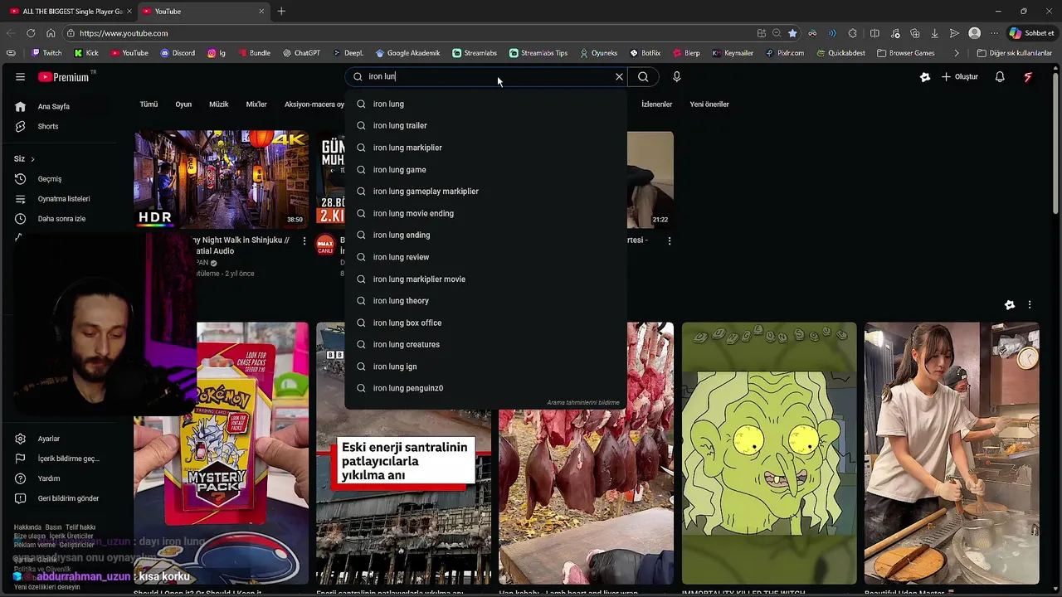Choose suggestion 'iron lung ign'
1062x597 pixels.
tap(485, 366)
